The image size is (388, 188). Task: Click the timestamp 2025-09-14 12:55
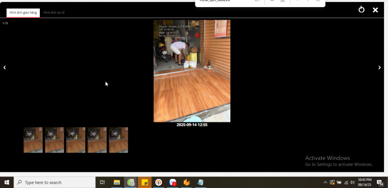(192, 125)
